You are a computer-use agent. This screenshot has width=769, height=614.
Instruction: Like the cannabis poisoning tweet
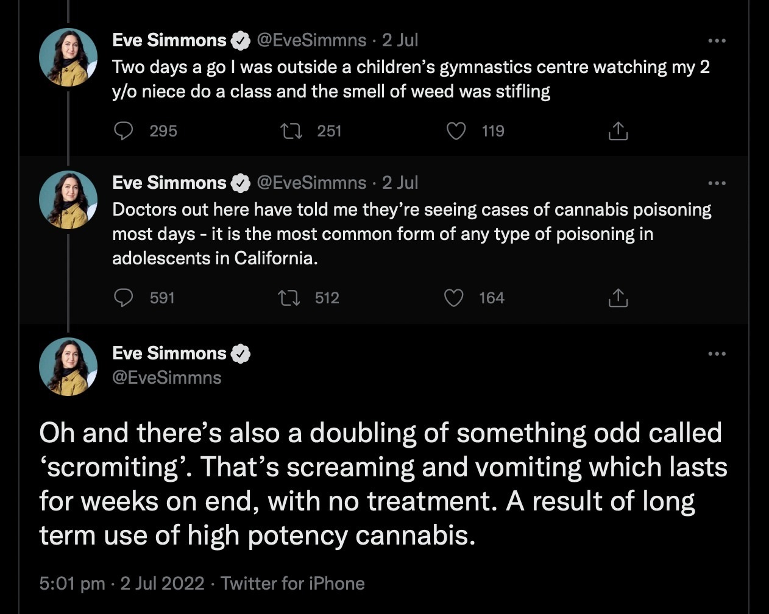coord(453,298)
